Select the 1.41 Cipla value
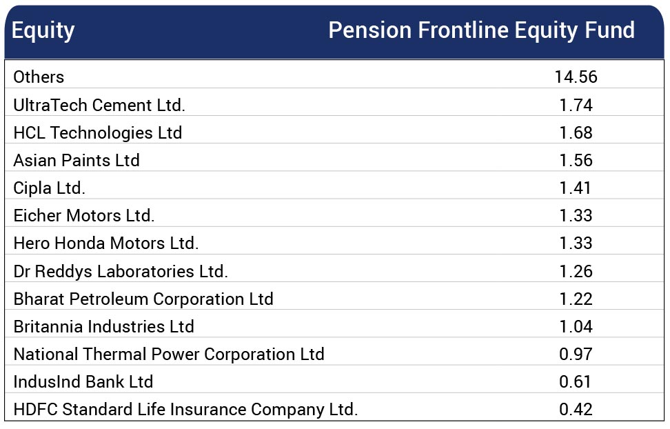 point(575,188)
